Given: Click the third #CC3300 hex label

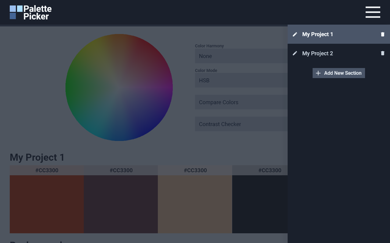Looking at the screenshot, I should point(195,170).
